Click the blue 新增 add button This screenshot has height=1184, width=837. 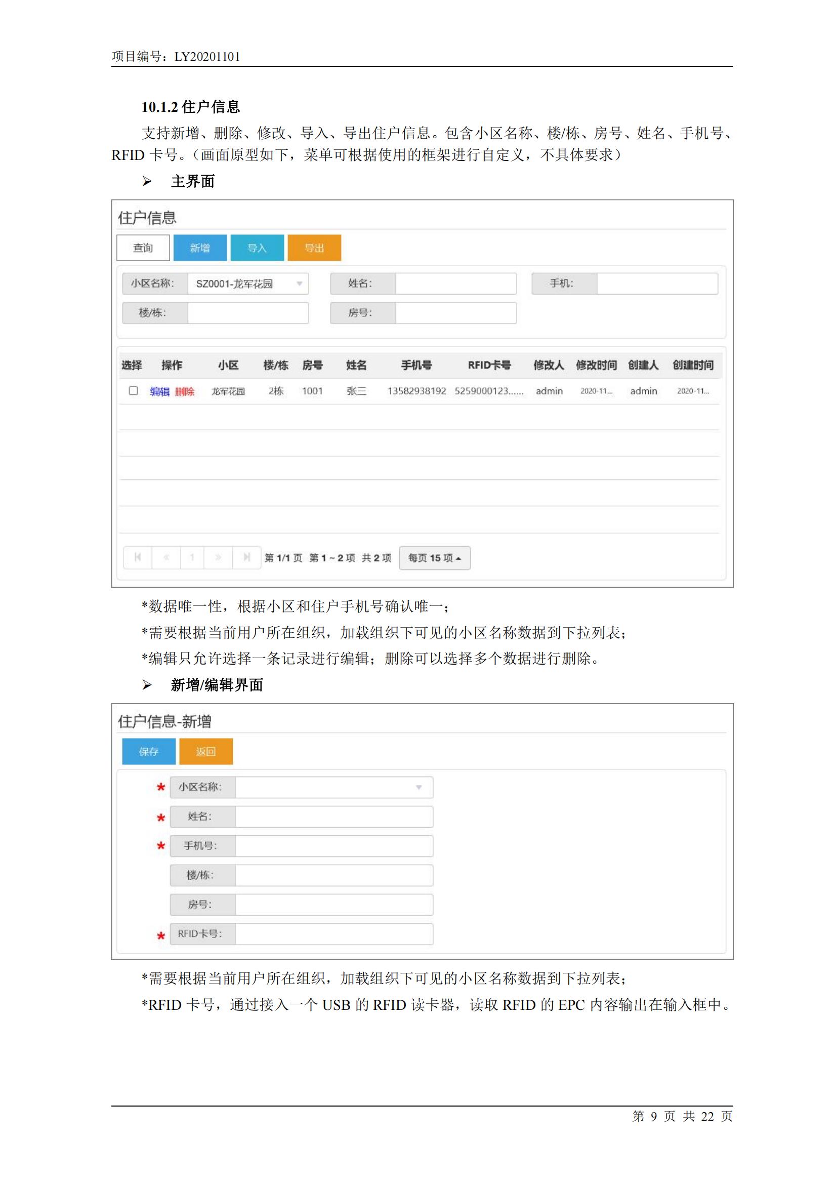[200, 248]
